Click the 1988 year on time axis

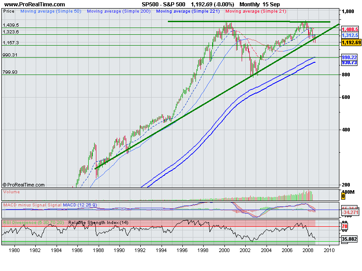click(x=98, y=250)
